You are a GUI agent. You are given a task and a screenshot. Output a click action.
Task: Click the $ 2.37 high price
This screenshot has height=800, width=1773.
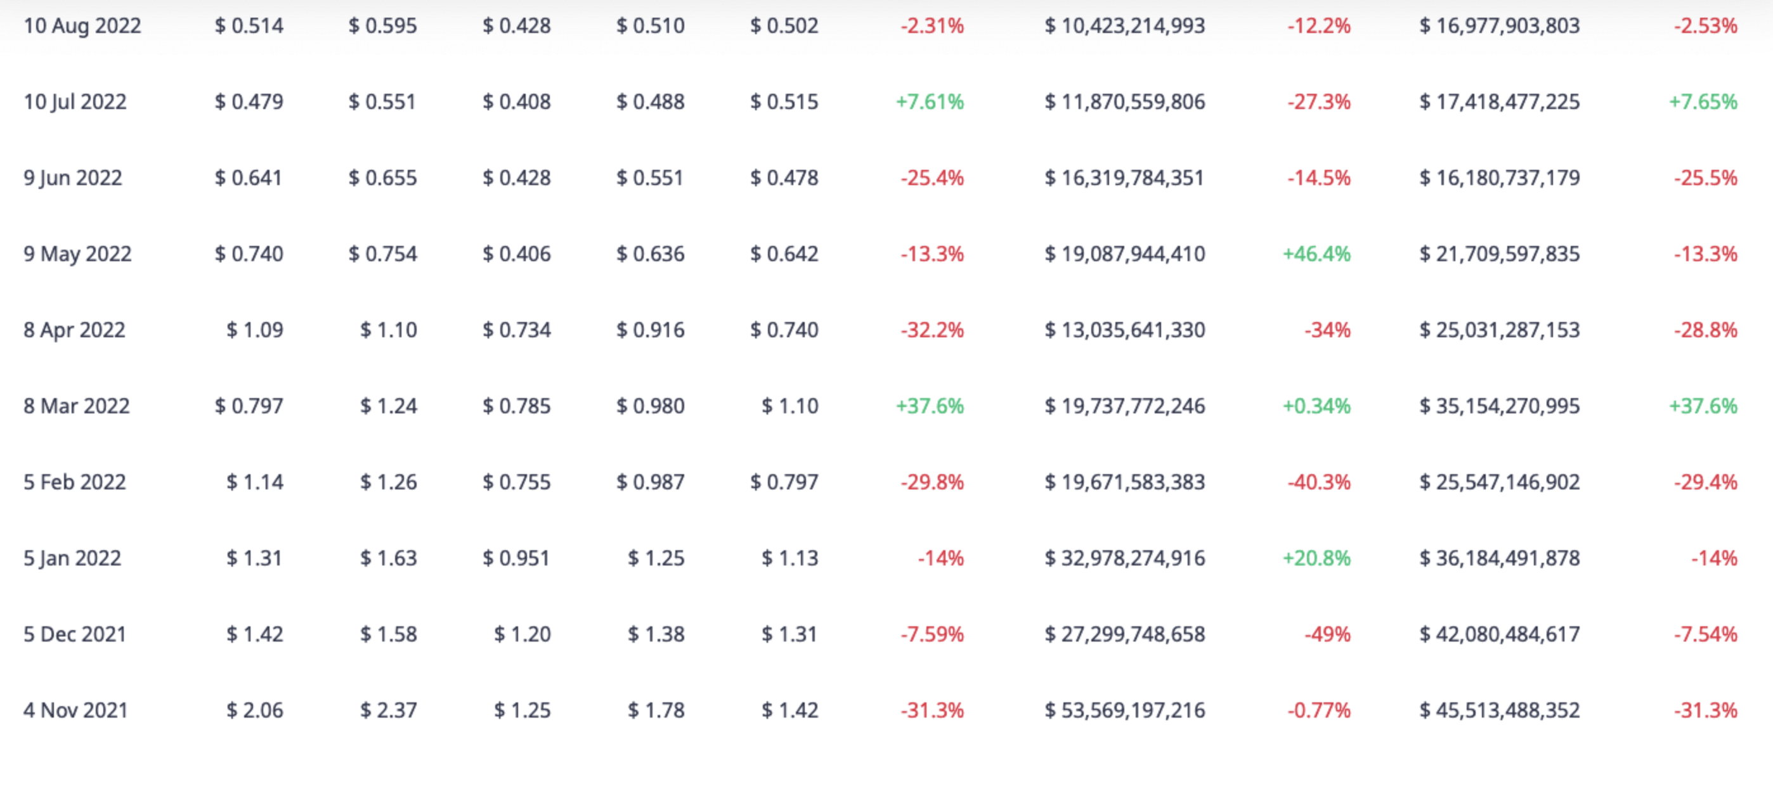coord(388,710)
